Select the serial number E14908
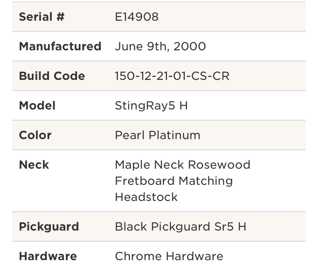This screenshot has height=276, width=318. (137, 17)
